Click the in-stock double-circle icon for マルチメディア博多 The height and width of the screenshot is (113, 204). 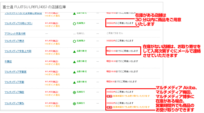point(74,104)
